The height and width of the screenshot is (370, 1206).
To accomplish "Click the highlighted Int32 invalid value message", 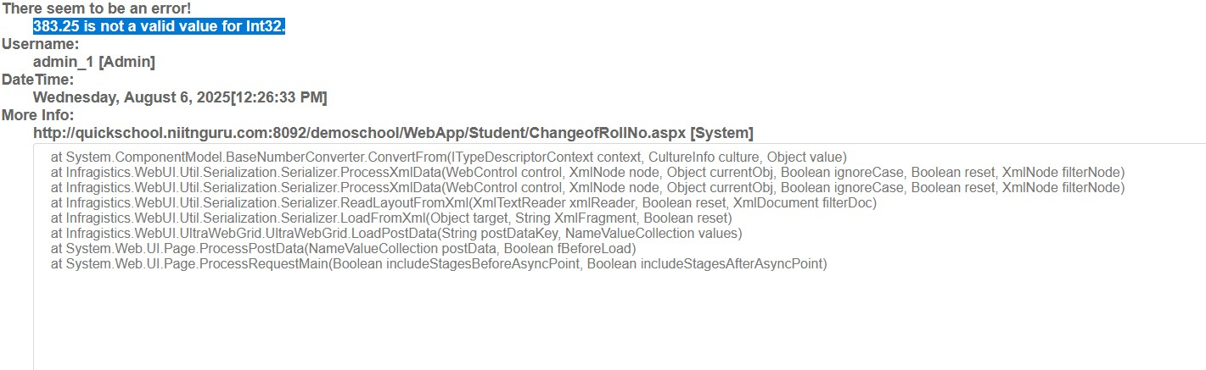I will (x=159, y=26).
